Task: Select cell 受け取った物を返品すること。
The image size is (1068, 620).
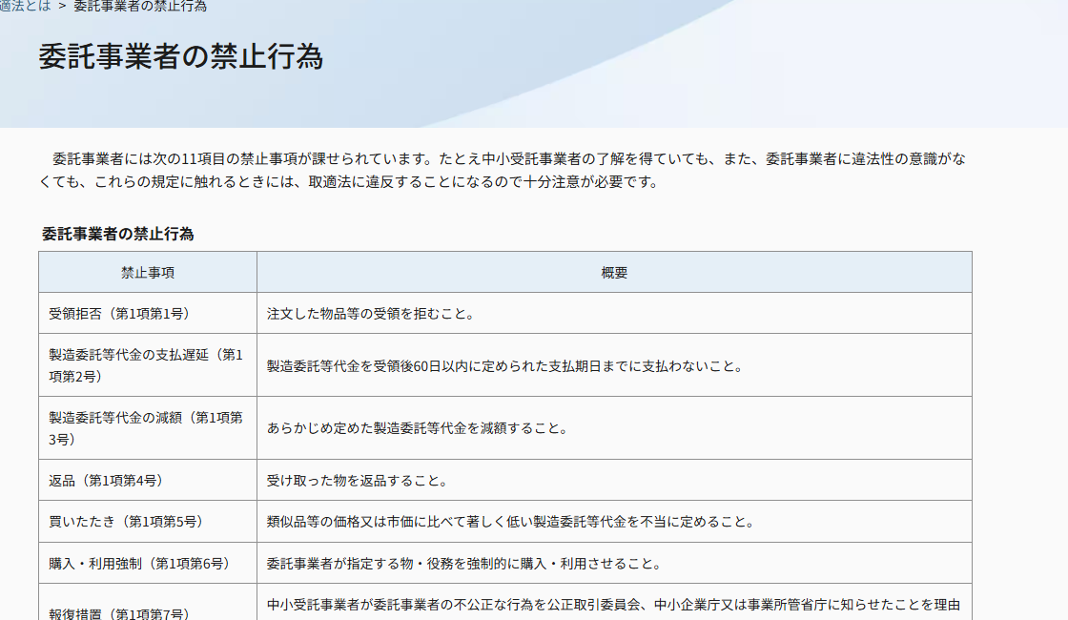Action: pyautogui.click(x=614, y=481)
